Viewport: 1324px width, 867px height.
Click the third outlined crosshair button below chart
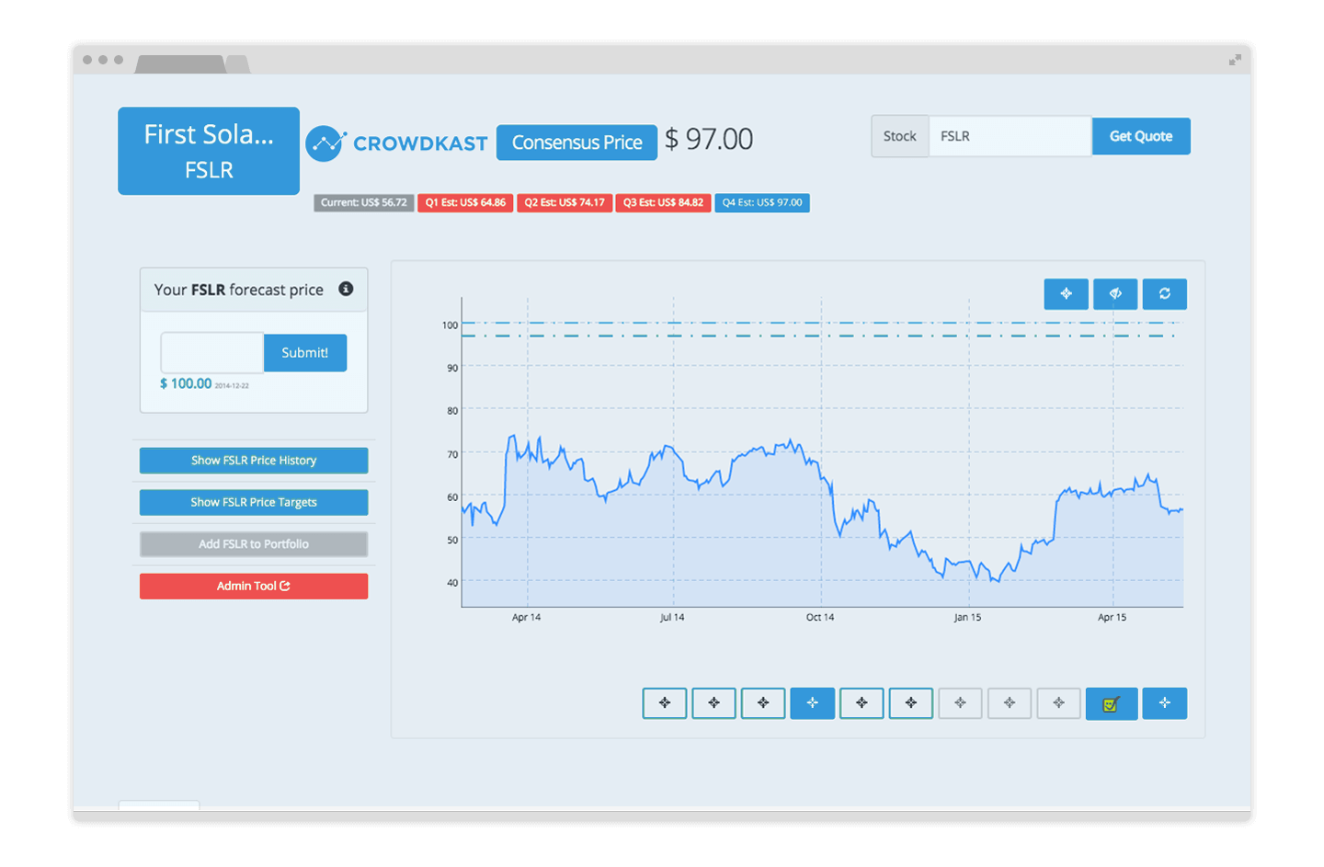(763, 703)
